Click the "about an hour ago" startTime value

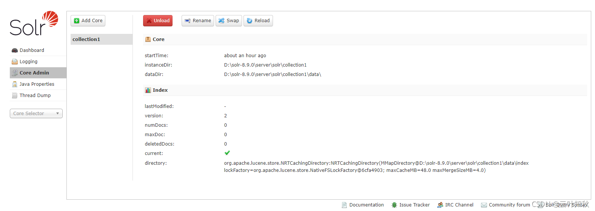pos(245,56)
